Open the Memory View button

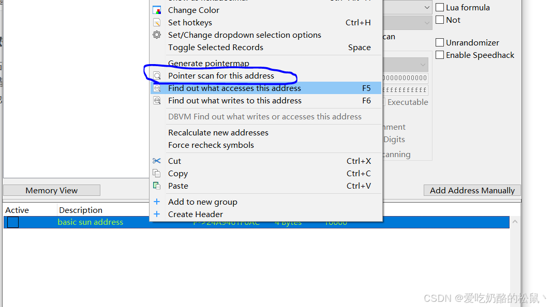(x=52, y=190)
